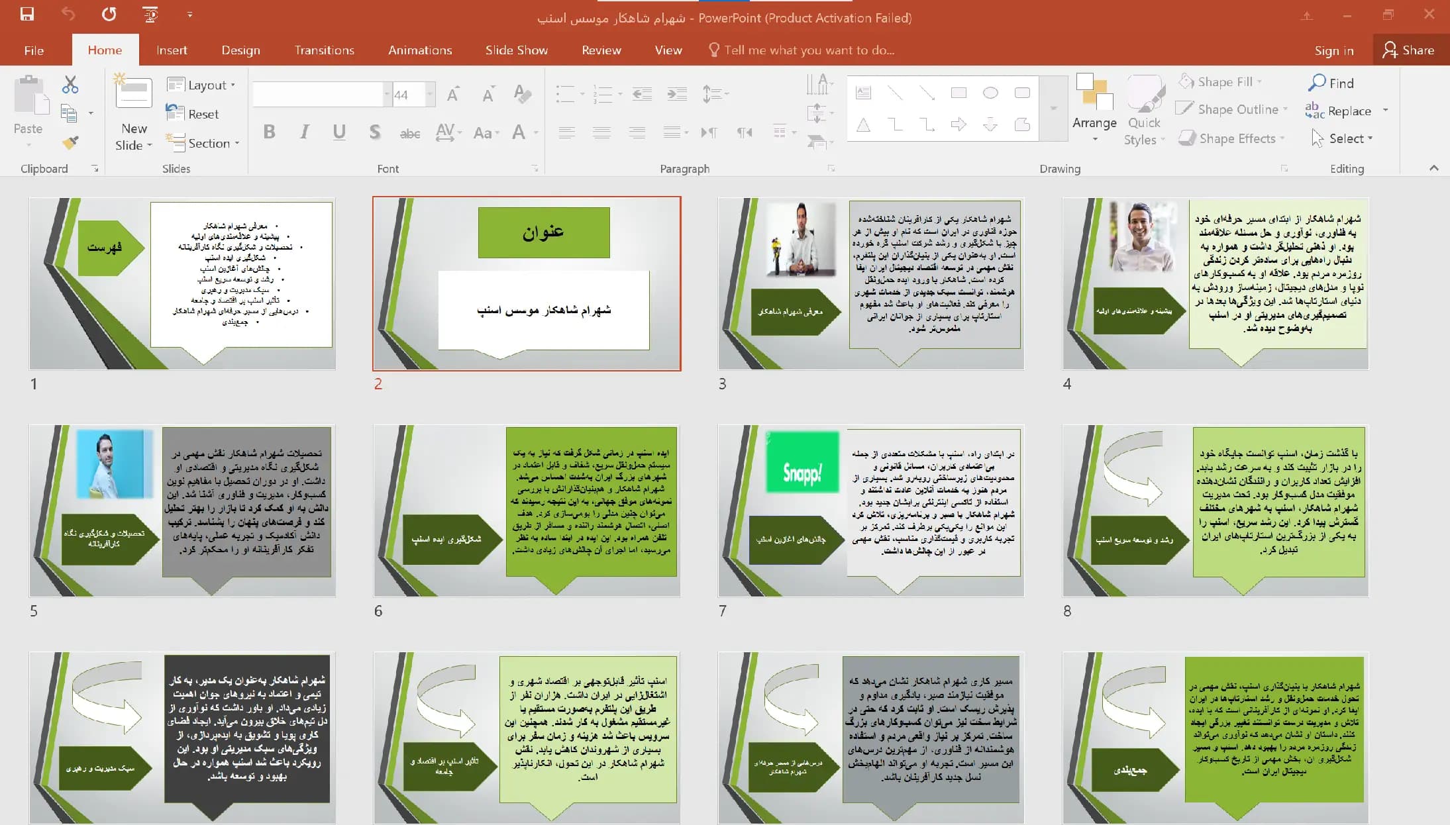The height and width of the screenshot is (825, 1450).
Task: Click the Reset slide button
Action: coord(193,113)
